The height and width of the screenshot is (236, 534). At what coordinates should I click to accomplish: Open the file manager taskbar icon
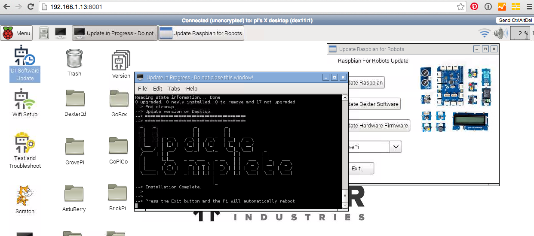tap(44, 33)
